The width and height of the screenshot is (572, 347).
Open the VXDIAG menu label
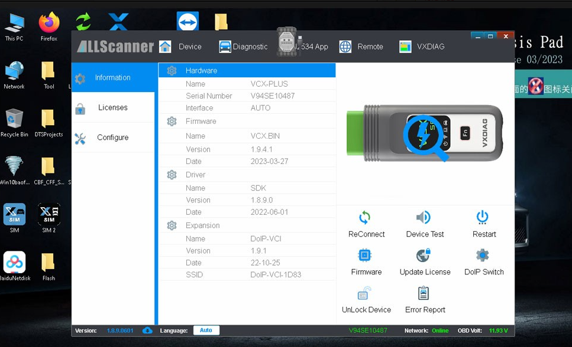point(431,47)
